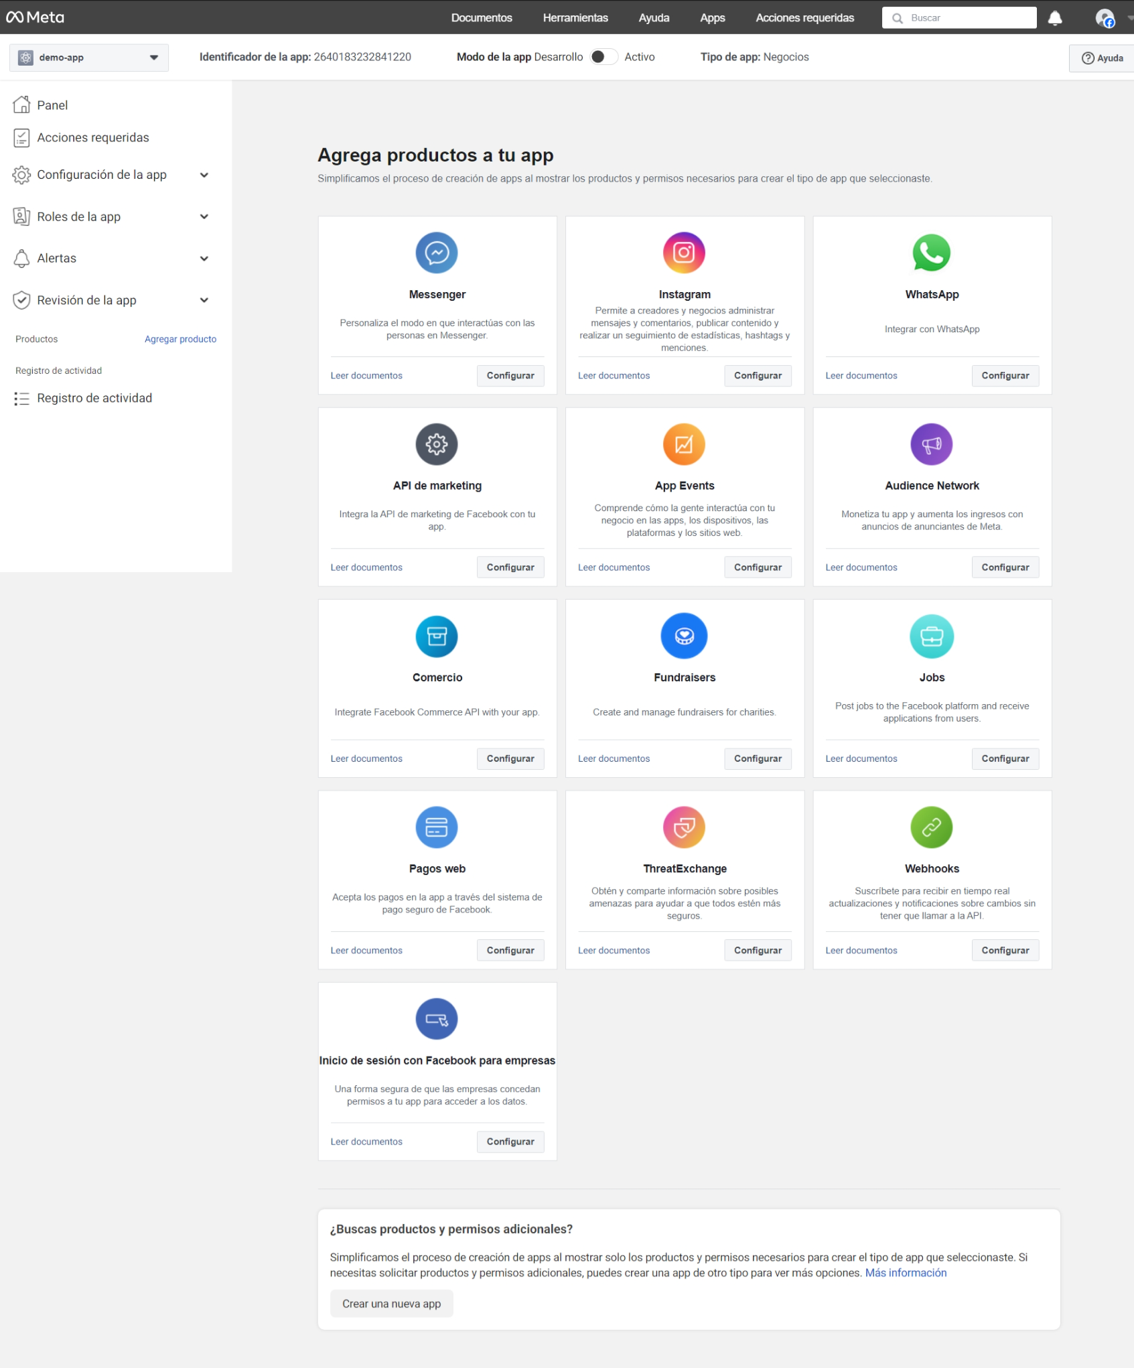Toggle app mode from Desarrollo to Activo
Image resolution: width=1134 pixels, height=1368 pixels.
[x=604, y=57]
